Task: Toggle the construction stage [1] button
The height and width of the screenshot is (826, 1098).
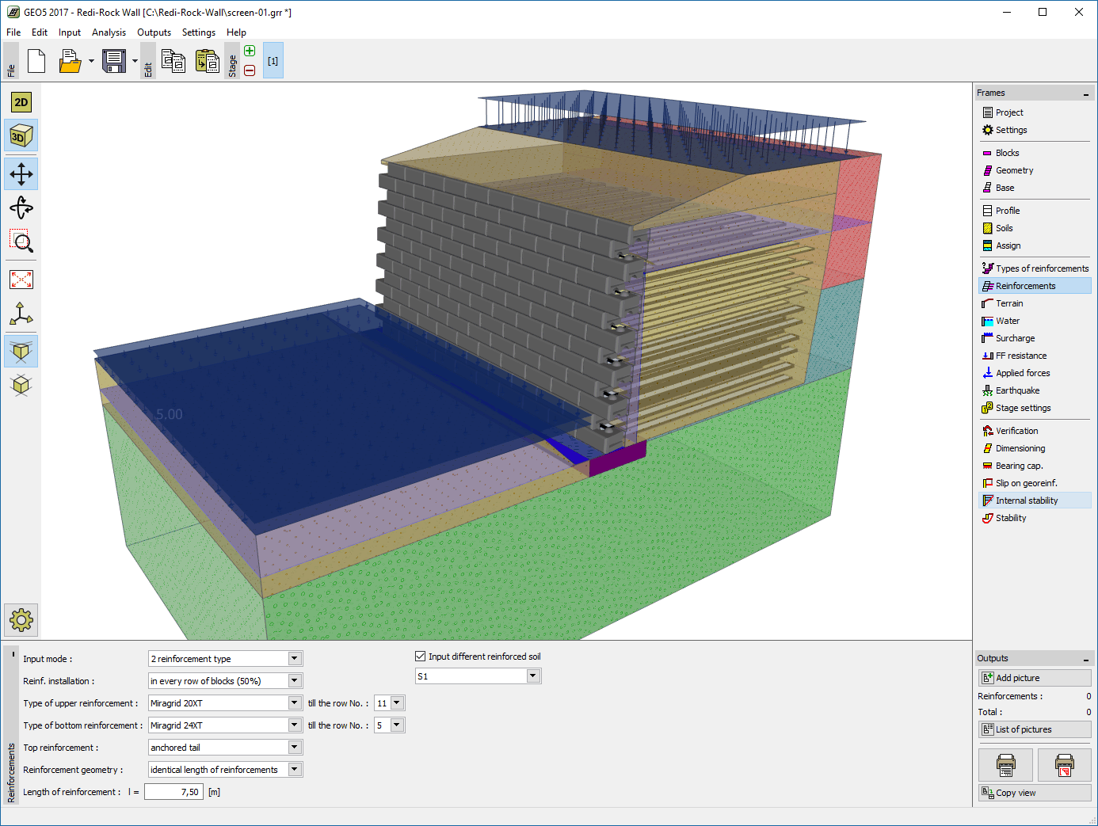Action: pos(273,61)
